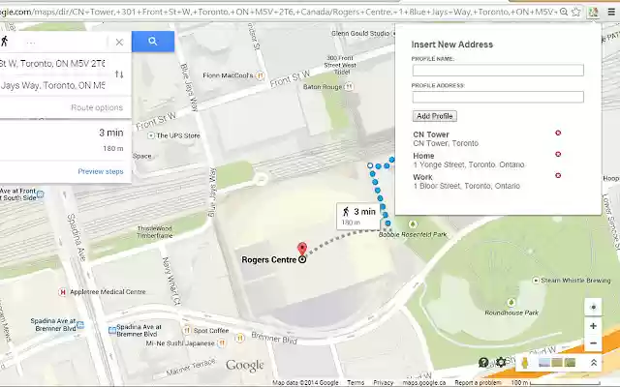Open the Privacy link in footer
The width and height of the screenshot is (620, 387).
(x=384, y=383)
